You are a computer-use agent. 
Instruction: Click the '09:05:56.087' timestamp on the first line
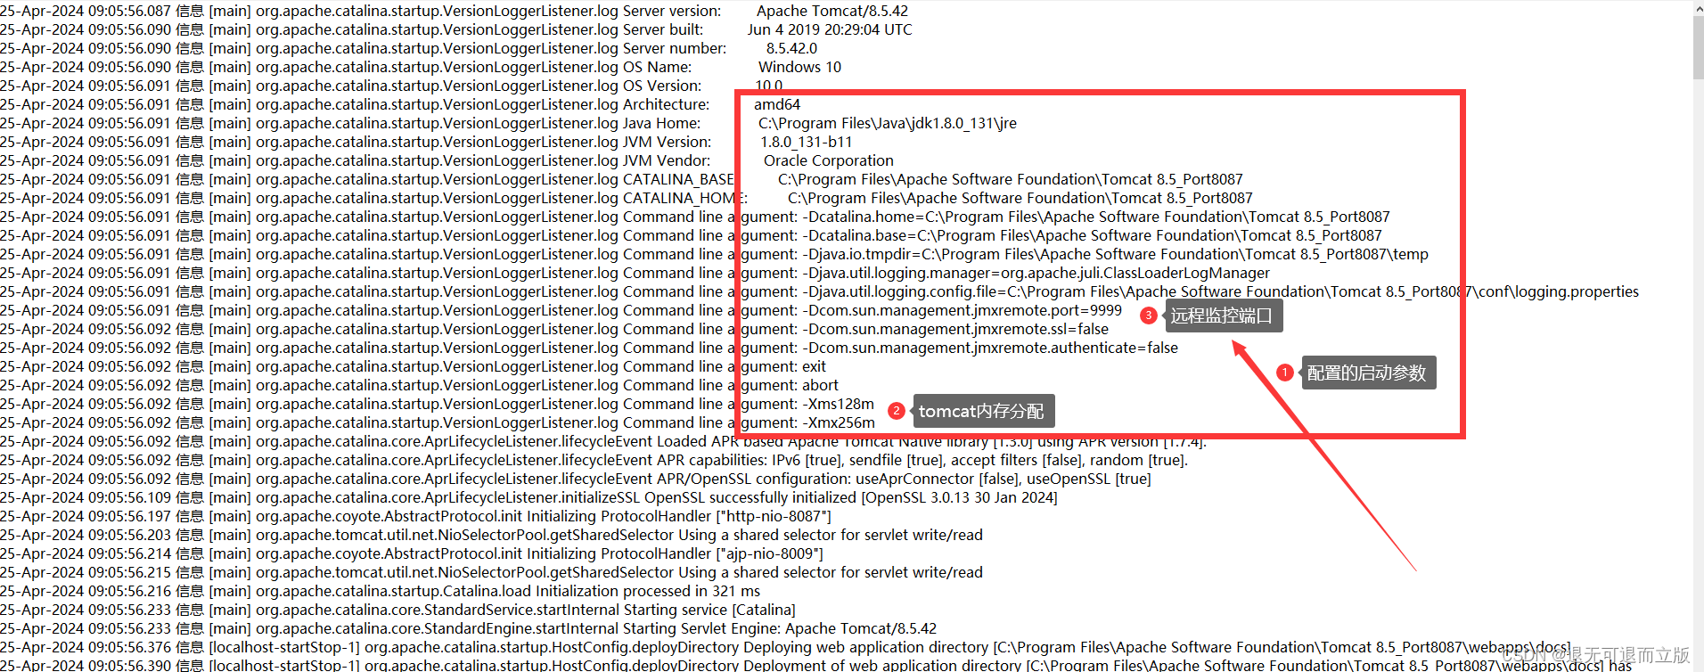129,11
